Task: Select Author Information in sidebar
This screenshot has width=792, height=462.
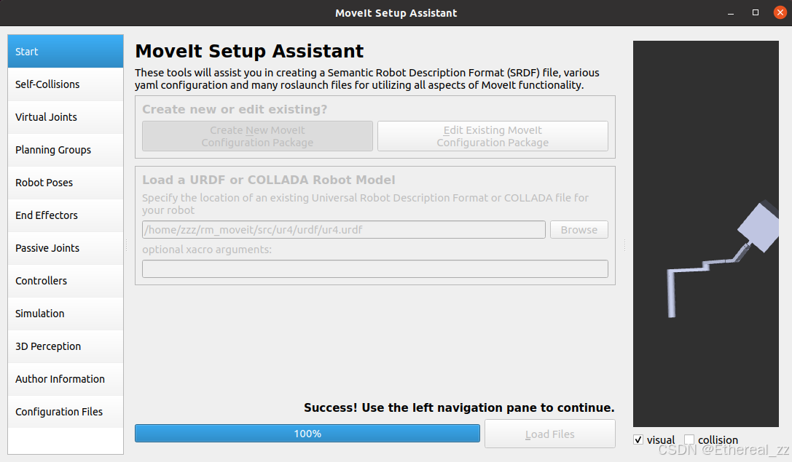Action: (66, 379)
